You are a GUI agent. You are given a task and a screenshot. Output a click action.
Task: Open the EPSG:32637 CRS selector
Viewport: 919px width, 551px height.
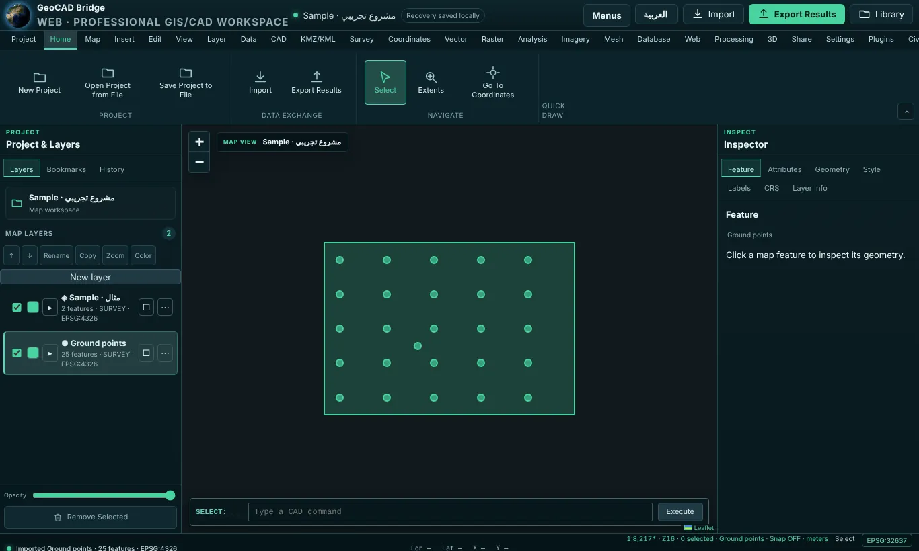[x=887, y=540]
